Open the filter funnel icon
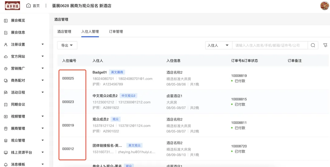Viewport: 330px width, 167px height. click(325, 45)
